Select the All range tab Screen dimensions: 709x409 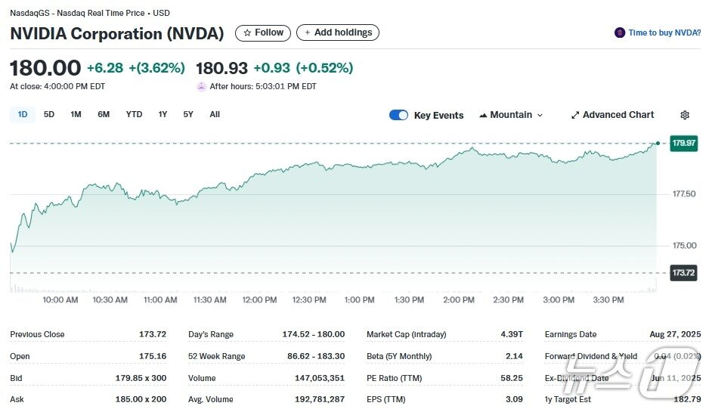(x=215, y=114)
